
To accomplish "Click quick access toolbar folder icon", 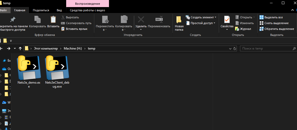I will click(5, 41).
